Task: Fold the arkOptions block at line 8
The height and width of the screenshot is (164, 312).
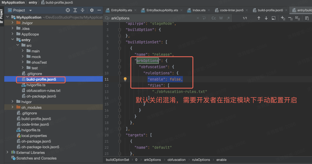Action: tap(120, 61)
